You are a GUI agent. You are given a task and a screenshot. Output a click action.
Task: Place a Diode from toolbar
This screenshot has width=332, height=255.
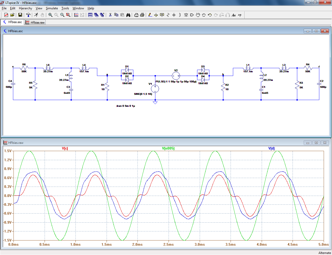coord(186,15)
